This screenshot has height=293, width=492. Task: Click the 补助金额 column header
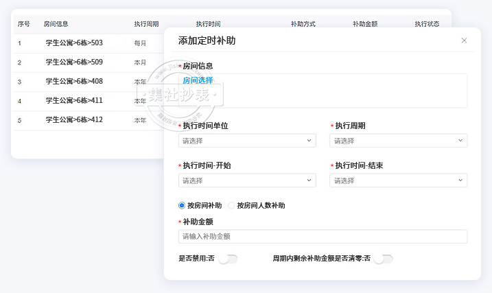pyautogui.click(x=365, y=24)
